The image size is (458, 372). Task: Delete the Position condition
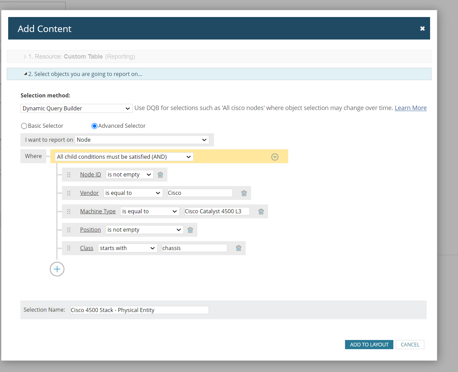click(190, 230)
